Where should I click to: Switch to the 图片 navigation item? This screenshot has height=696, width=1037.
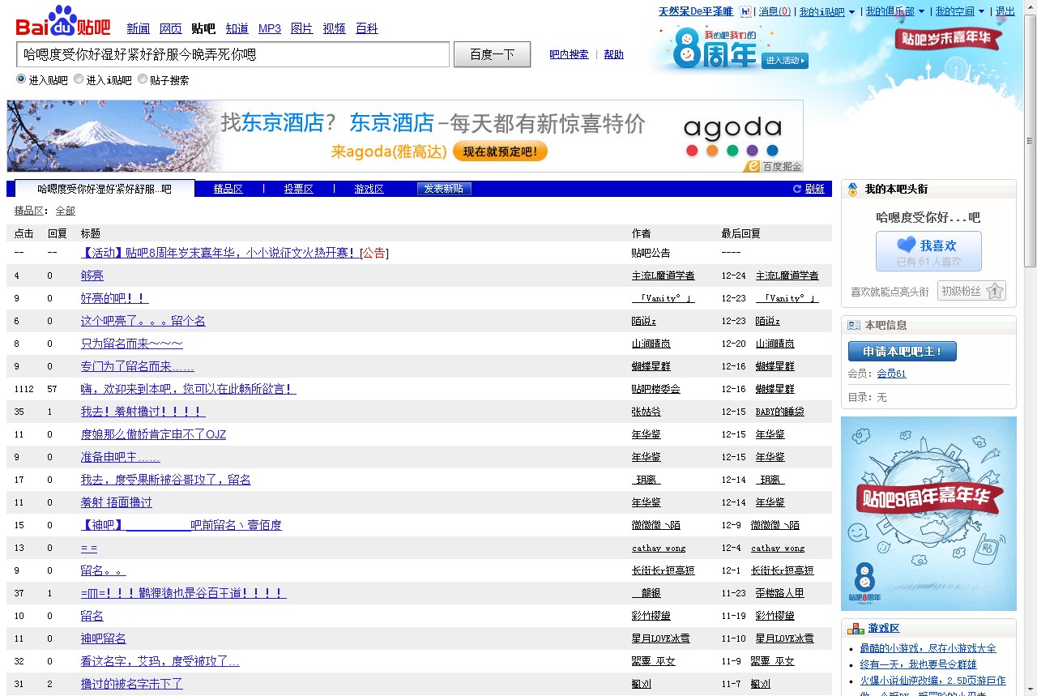(302, 28)
